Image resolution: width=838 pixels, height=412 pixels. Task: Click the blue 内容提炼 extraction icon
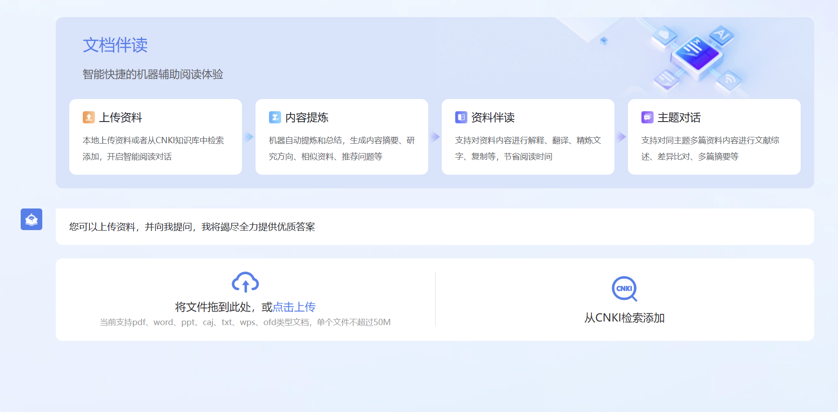(x=275, y=117)
